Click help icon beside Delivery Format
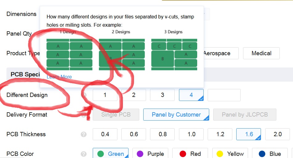Screen dimensions: 293x158 (x=83, y=115)
